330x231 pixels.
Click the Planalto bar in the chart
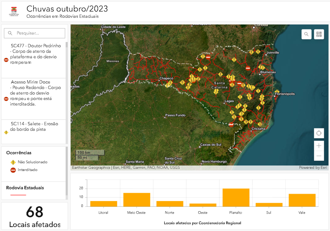[x=236, y=197]
